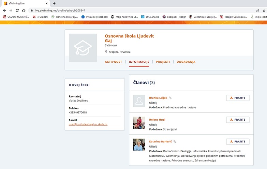The image size is (267, 169).
Task: Click school title Osnovna škola Ljudevit Gaj
Action: tap(129, 38)
